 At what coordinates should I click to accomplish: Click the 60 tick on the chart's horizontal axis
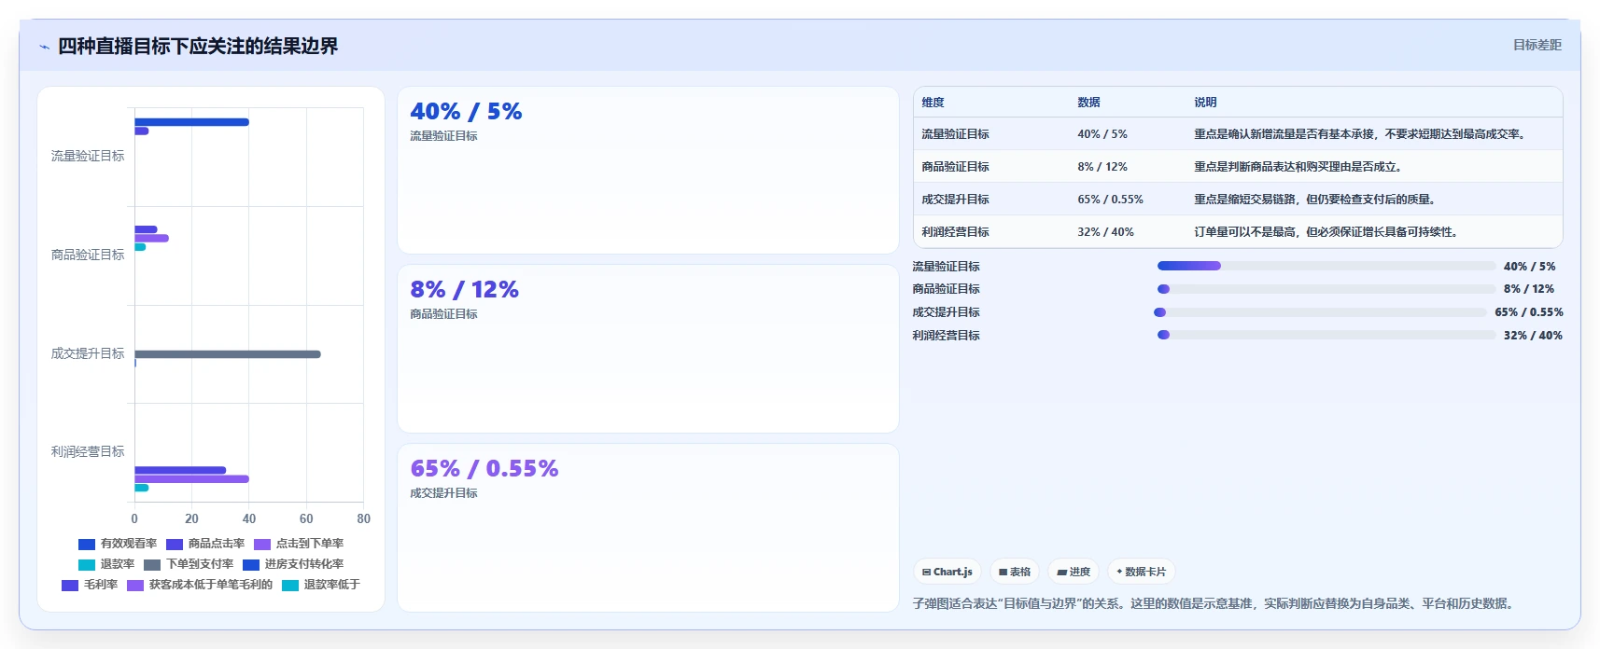coord(306,519)
